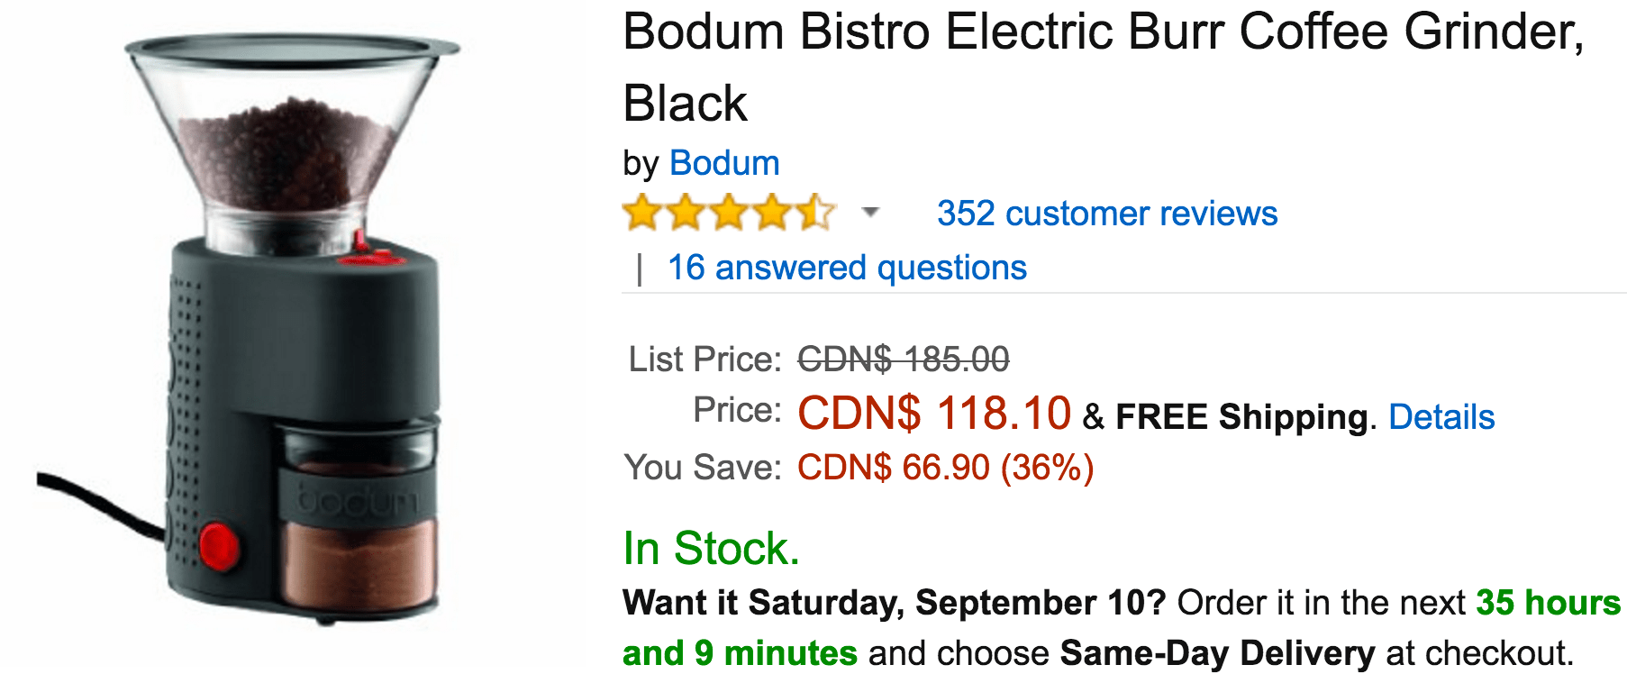Click the bodum logo on the grinder body

(358, 501)
